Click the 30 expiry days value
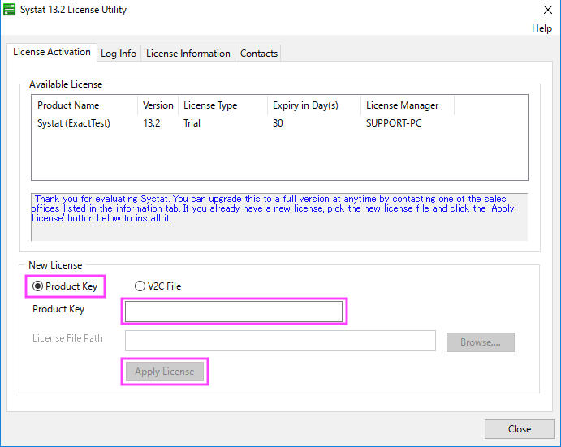The height and width of the screenshot is (447, 561). pos(278,123)
